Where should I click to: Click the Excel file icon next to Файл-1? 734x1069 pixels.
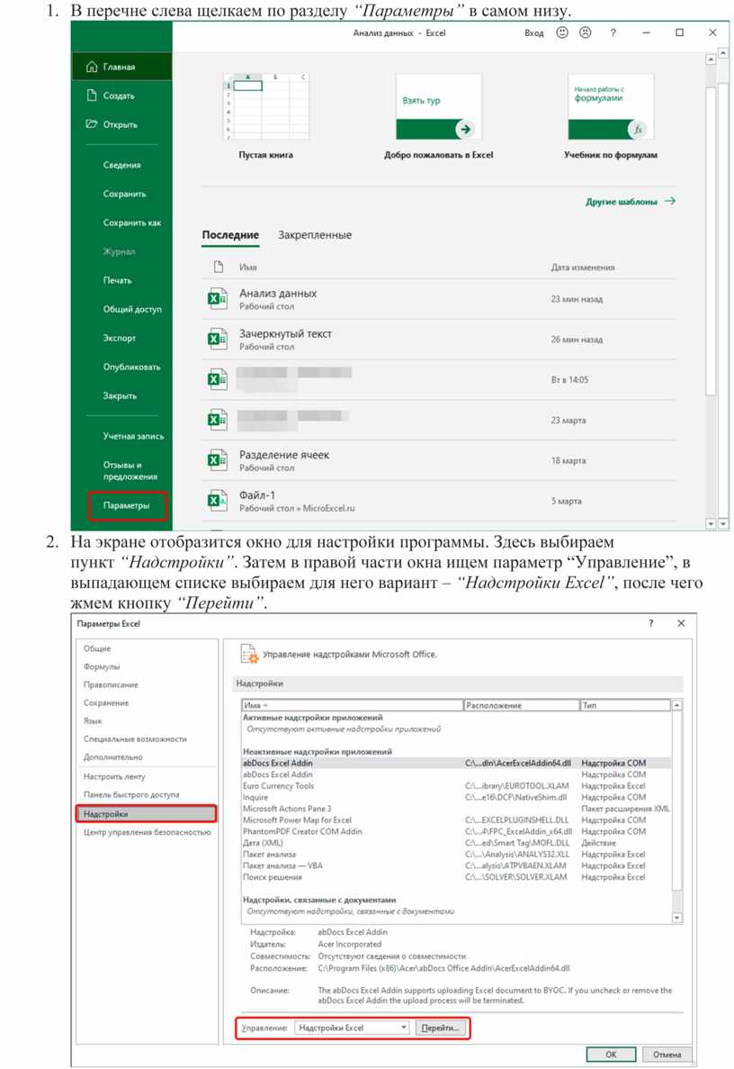point(217,501)
